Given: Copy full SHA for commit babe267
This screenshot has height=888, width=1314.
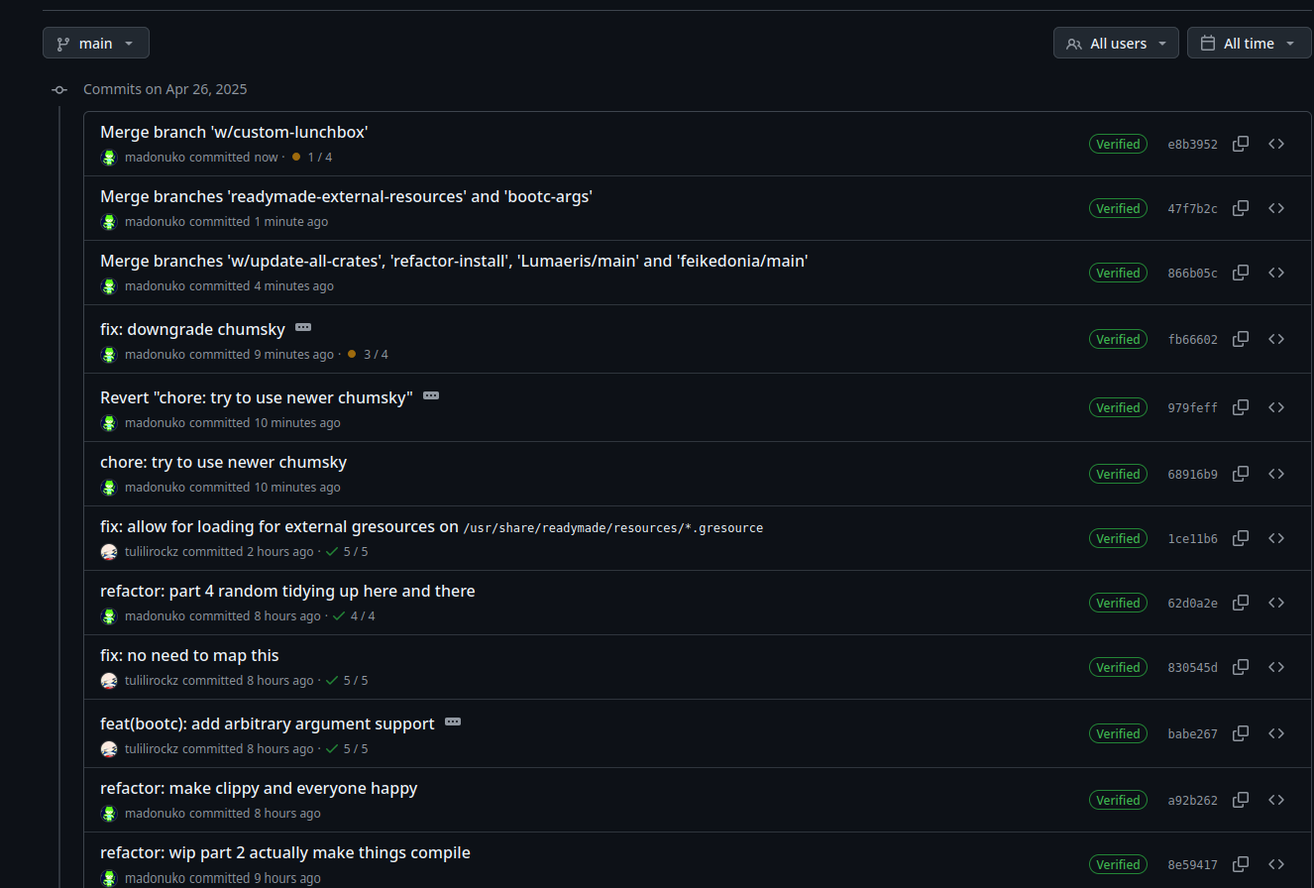Looking at the screenshot, I should [x=1240, y=733].
